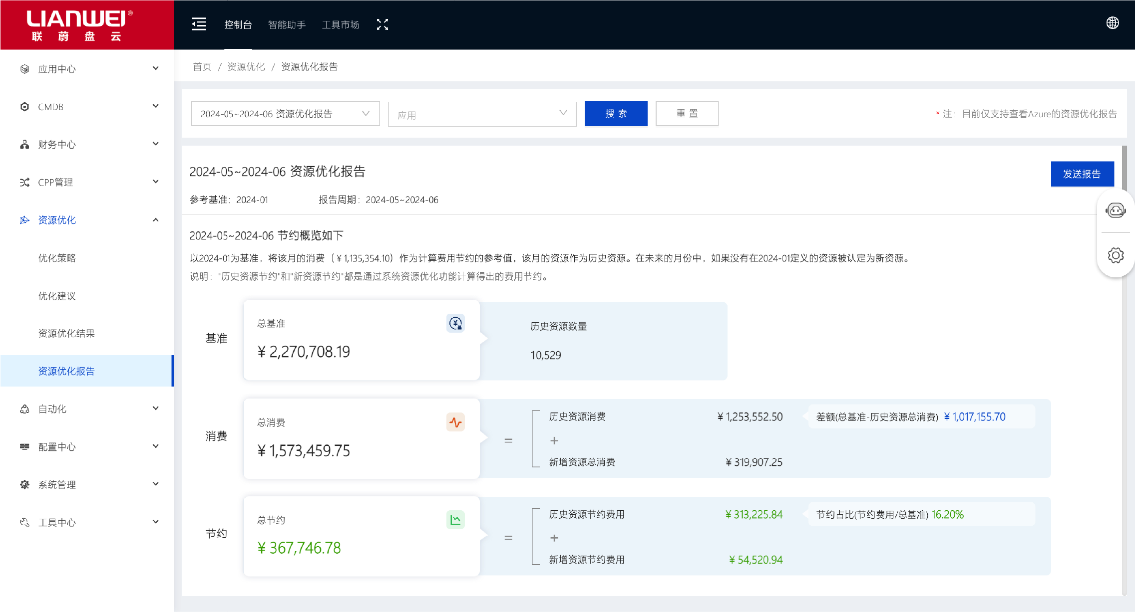
Task: Click the 报告周期 2024-05~2024-06 text
Action: pos(378,200)
